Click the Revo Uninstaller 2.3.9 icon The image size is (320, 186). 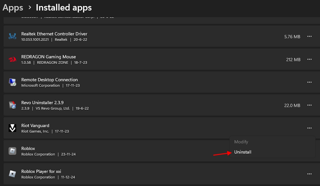point(12,105)
